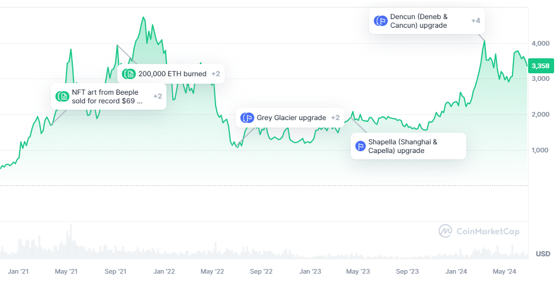Viewport: 557px width, 284px height.
Task: Click the 200,000 ETH burned document icon
Action: click(x=129, y=74)
